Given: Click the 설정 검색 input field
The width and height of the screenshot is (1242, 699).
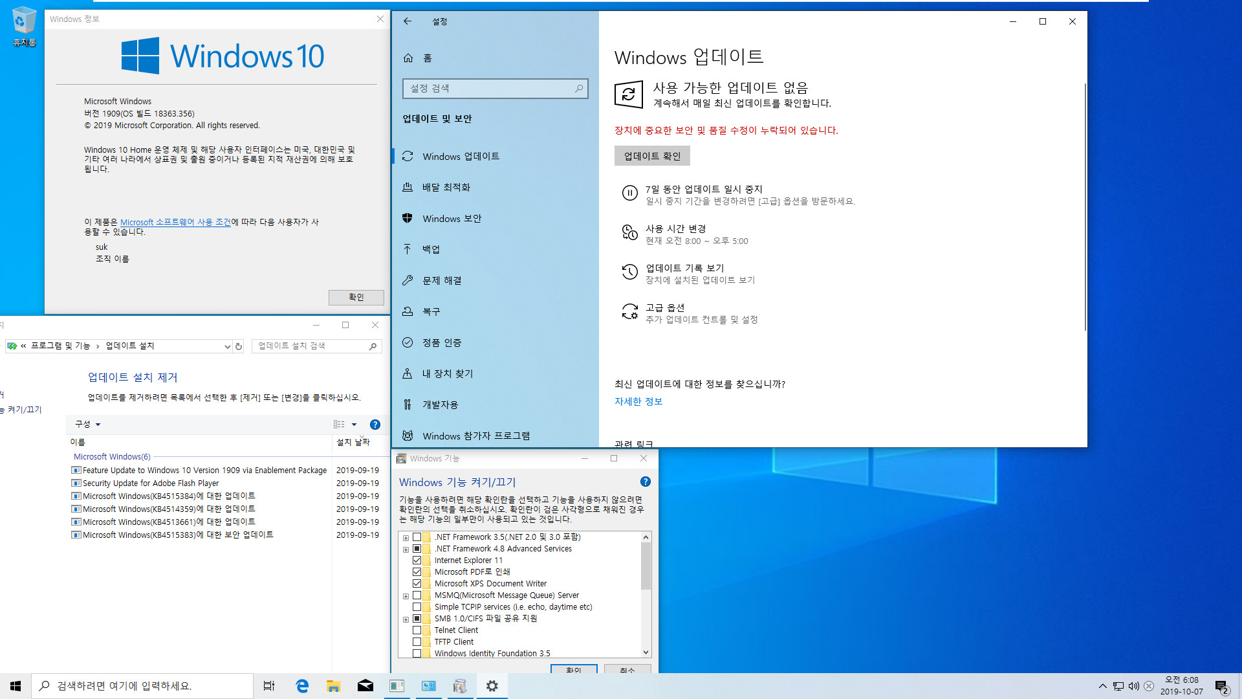Looking at the screenshot, I should tap(496, 88).
